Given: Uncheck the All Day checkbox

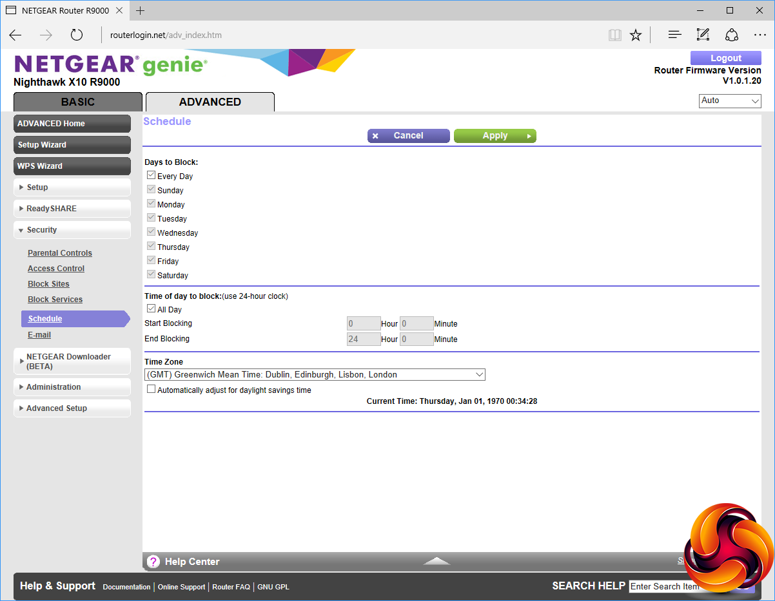Looking at the screenshot, I should tap(151, 309).
